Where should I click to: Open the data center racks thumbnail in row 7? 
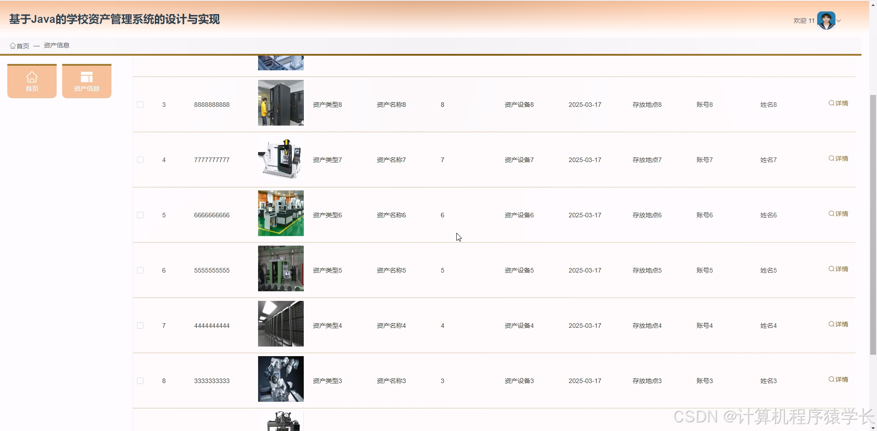pyautogui.click(x=281, y=324)
